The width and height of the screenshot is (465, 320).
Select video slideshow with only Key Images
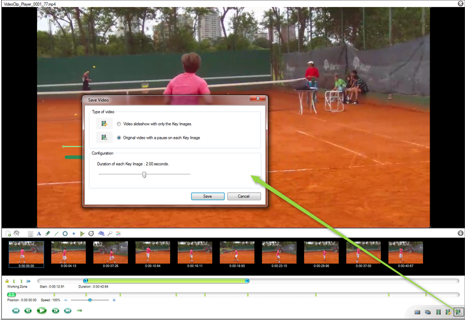tap(119, 124)
